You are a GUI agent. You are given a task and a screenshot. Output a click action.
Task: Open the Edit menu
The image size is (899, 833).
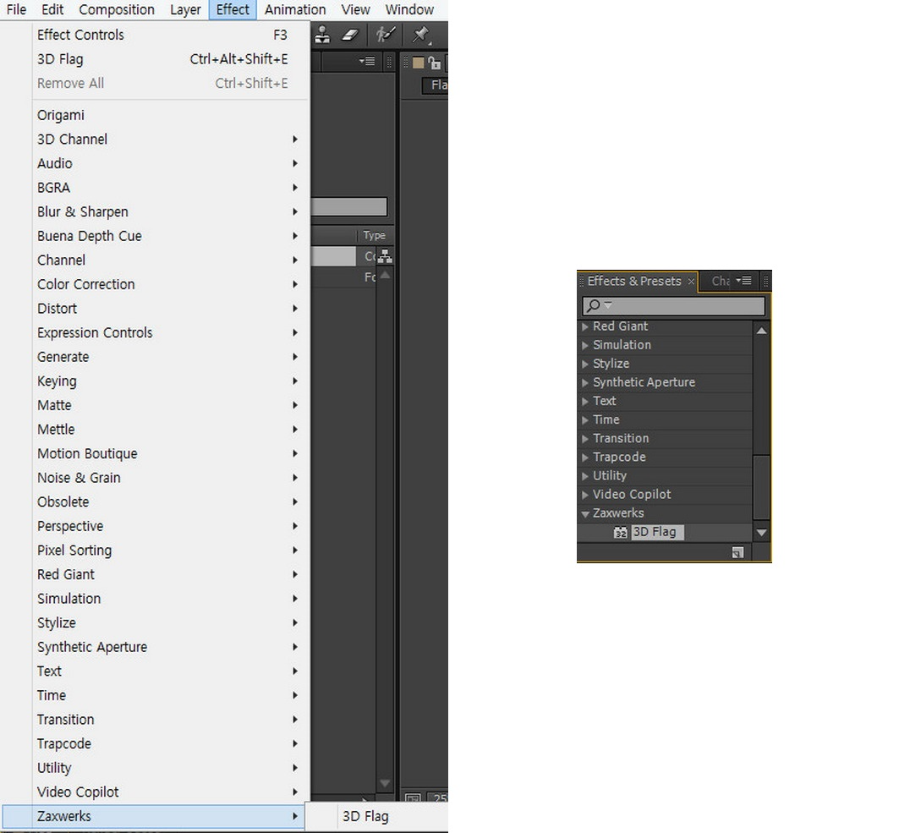[x=52, y=10]
